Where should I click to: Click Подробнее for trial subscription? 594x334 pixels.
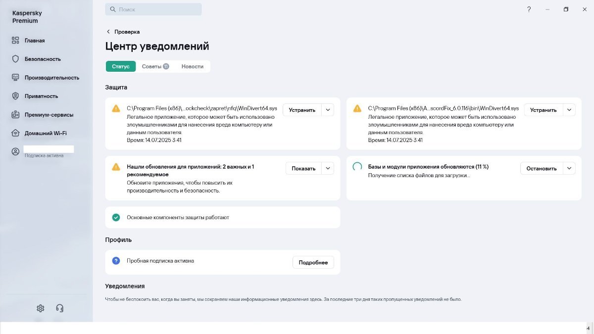tap(313, 262)
